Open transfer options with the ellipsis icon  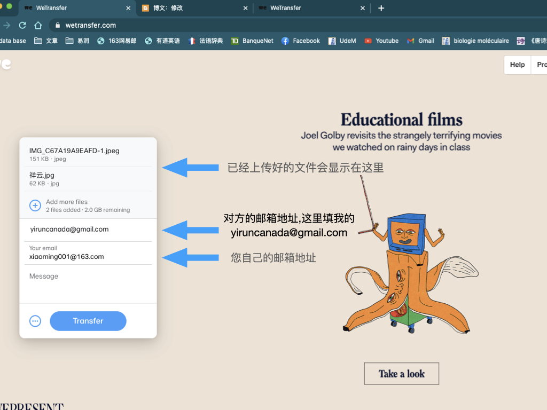tap(35, 321)
